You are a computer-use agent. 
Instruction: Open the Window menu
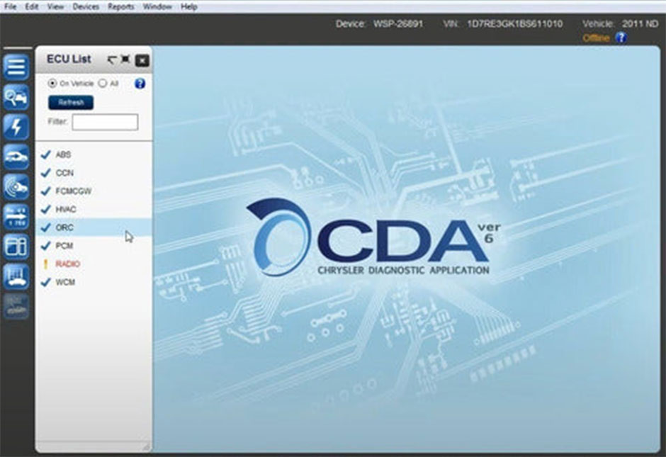click(157, 7)
